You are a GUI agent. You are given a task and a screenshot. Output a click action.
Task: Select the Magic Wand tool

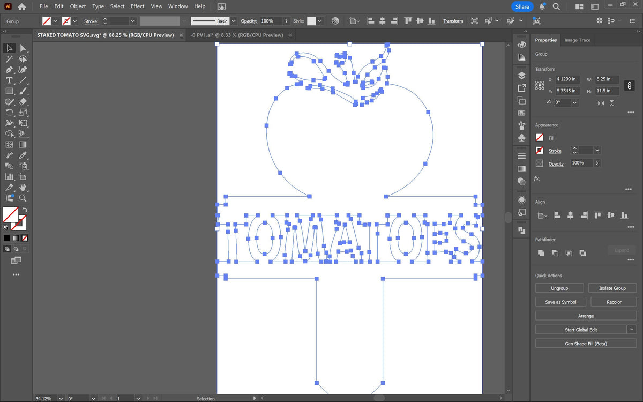point(10,59)
